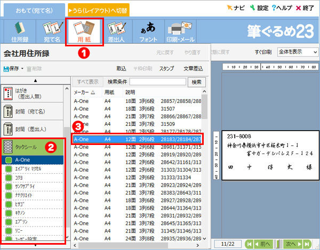Click the 検索条件 search input field
Image resolution: width=320 pixels, height=250 pixels.
point(157,82)
